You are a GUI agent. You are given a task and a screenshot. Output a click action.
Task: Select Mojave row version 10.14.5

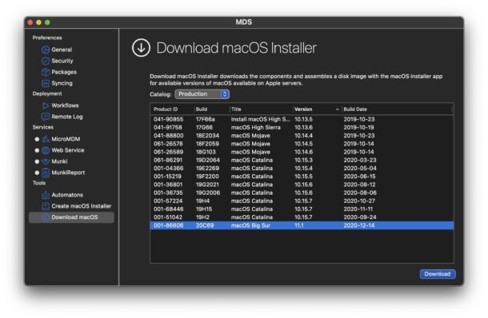(x=302, y=144)
